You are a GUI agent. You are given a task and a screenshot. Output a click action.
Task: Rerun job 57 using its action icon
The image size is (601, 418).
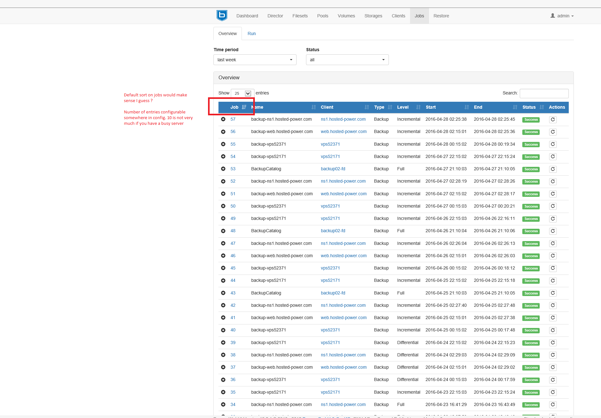click(553, 119)
